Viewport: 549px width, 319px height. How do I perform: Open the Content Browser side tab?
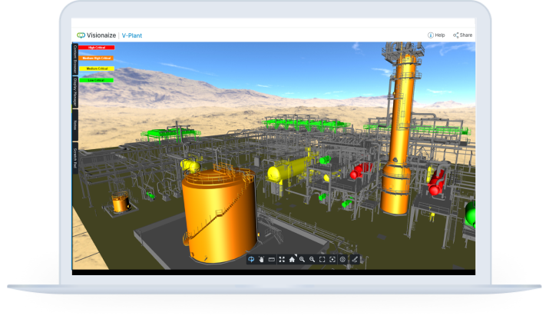point(75,58)
